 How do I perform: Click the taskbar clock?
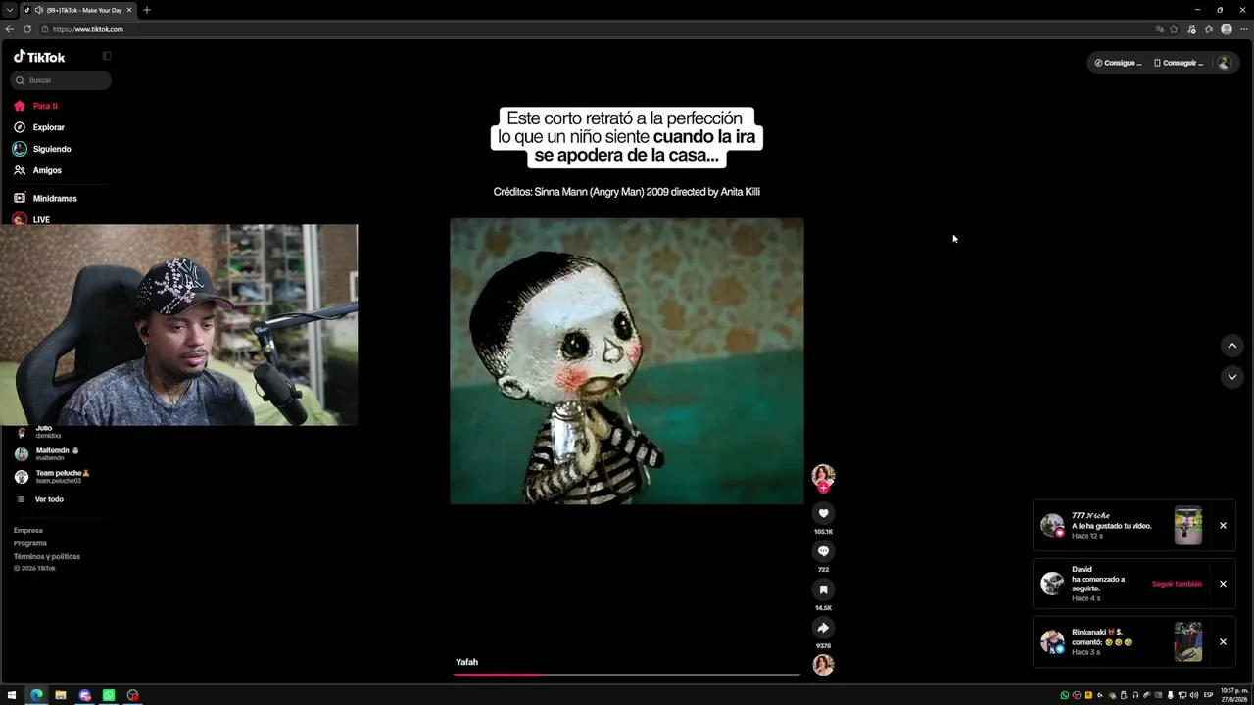point(1234,695)
